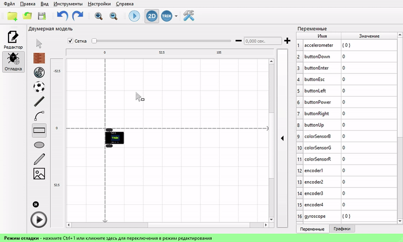Select the soccer ball object tool
The width and height of the screenshot is (403, 242).
[39, 87]
